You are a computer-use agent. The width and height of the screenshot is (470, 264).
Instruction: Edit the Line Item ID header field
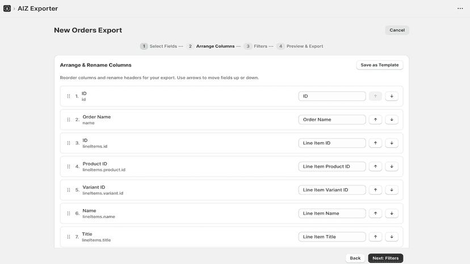332,143
